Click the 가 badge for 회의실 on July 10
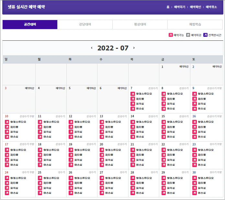This screenshot has height=200, width=225. (x=7, y=132)
